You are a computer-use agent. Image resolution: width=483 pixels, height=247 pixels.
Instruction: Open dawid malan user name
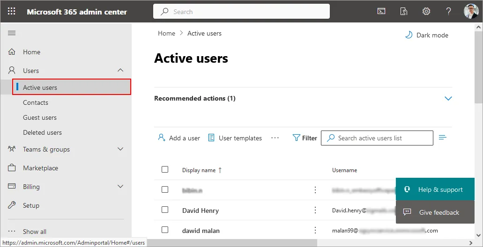tap(201, 230)
